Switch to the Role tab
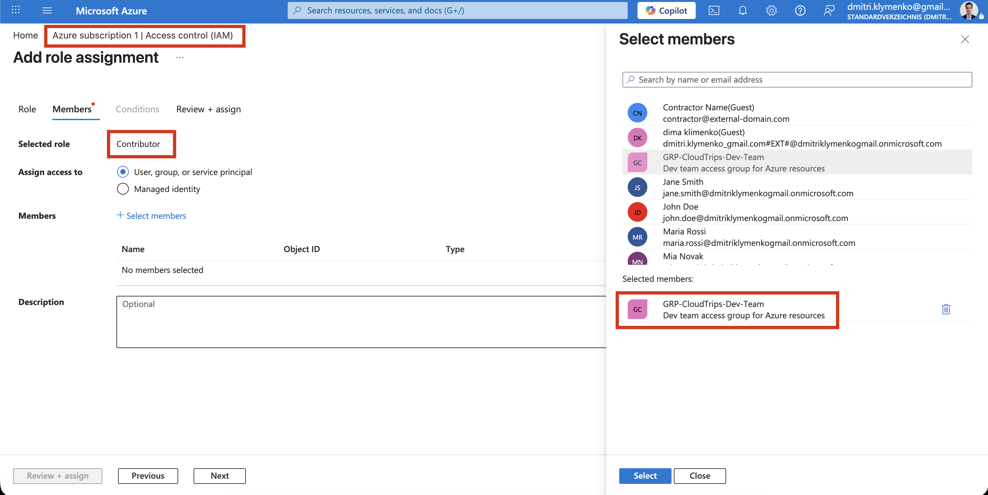The image size is (988, 495). (27, 109)
